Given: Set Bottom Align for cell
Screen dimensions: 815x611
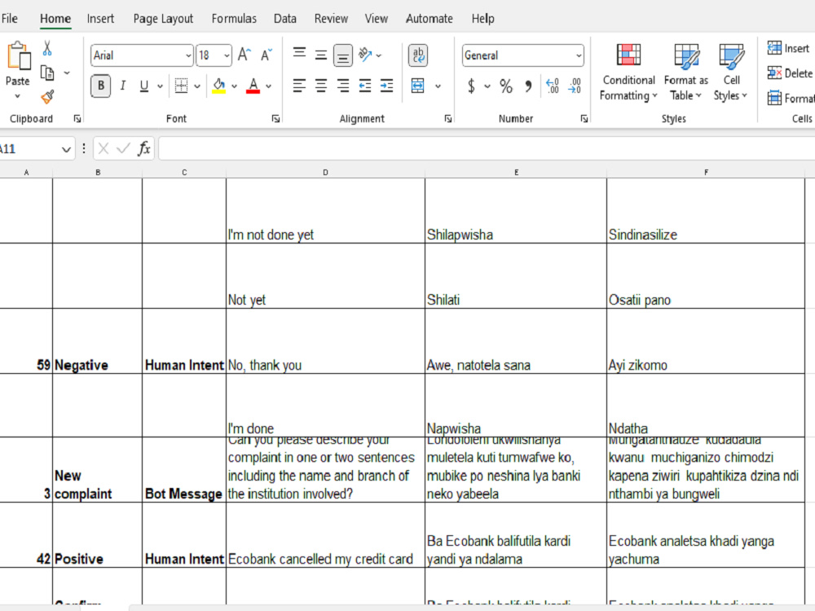Looking at the screenshot, I should point(342,55).
